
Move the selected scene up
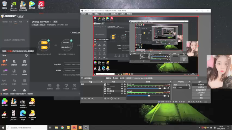tap(89, 99)
